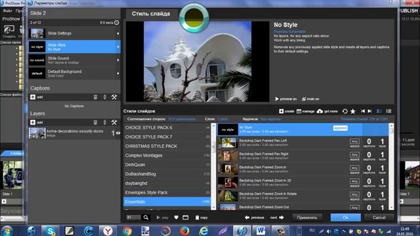Click the create style plus icon

(282, 111)
